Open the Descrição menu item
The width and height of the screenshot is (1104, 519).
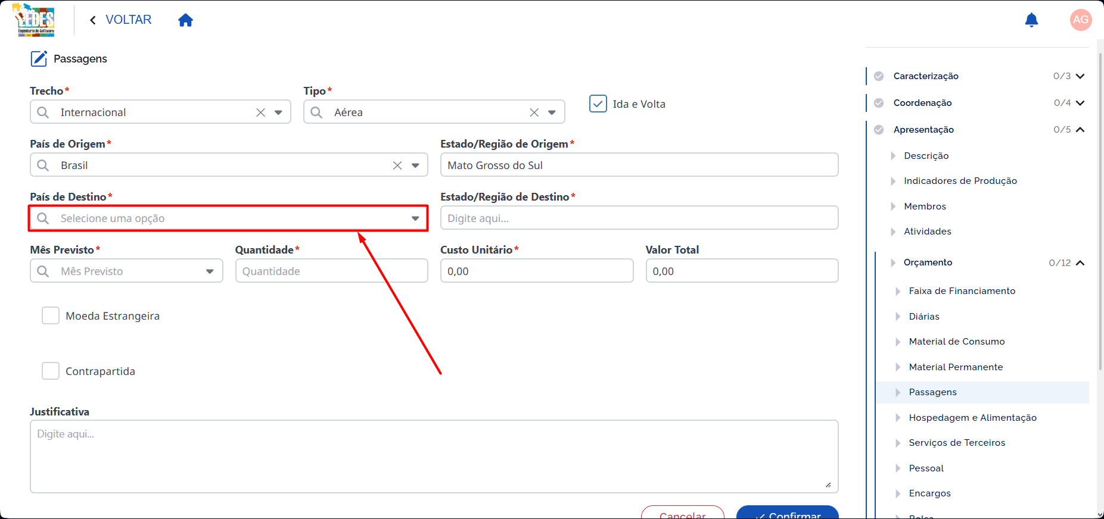pos(926,156)
